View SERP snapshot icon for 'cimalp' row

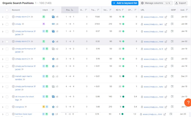click(x=172, y=24)
